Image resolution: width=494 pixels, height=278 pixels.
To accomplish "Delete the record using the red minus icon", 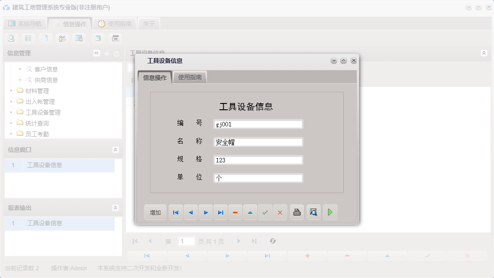I will pos(235,212).
